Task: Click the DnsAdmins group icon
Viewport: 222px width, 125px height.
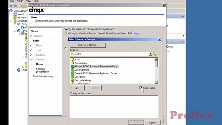Action: [x=72, y=77]
